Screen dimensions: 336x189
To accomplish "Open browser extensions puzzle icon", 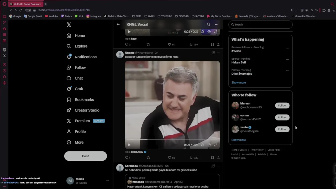I will [324, 10].
